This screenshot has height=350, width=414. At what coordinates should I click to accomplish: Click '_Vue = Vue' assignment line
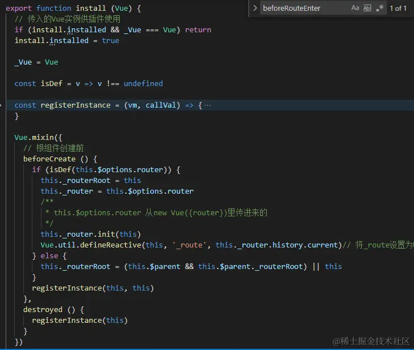coord(36,62)
